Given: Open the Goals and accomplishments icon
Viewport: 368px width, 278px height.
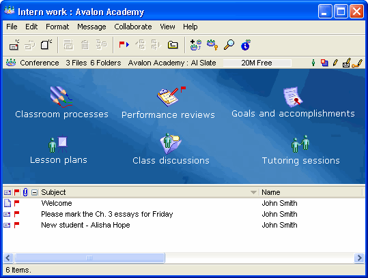Looking at the screenshot, I should pos(293,97).
